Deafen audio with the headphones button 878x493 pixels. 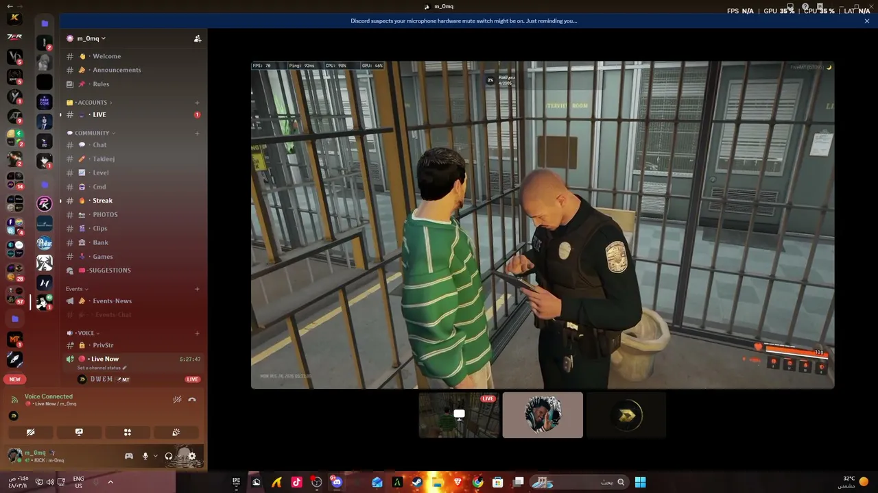[169, 456]
